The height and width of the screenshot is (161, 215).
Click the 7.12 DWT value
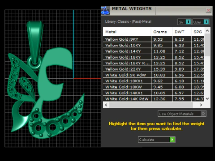tap(179, 51)
